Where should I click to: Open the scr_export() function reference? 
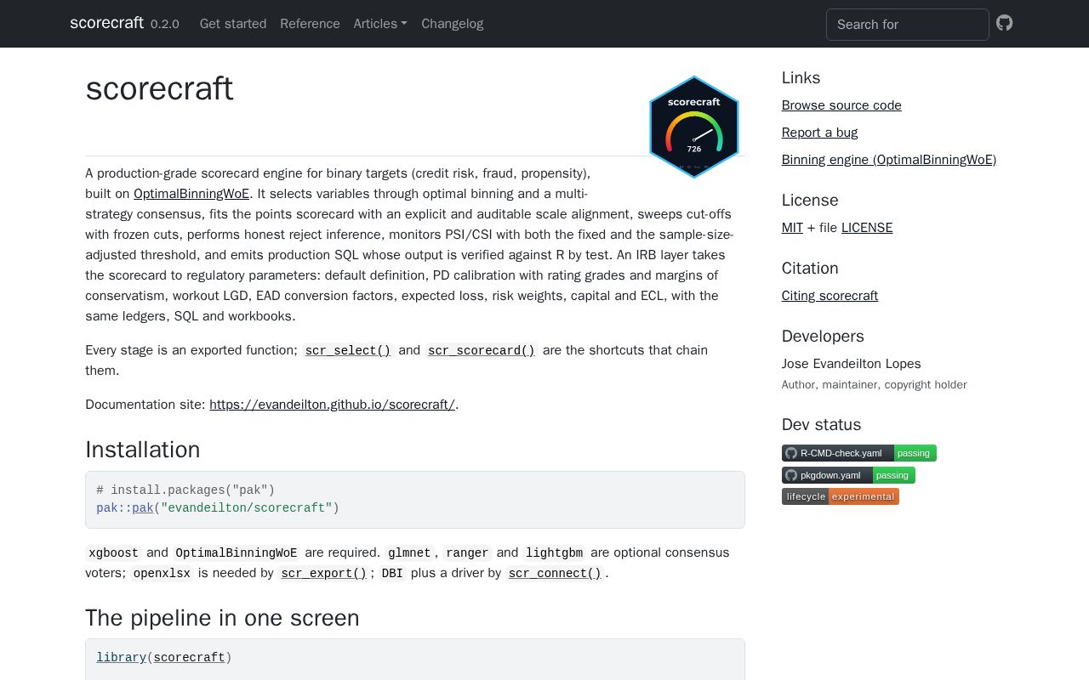(x=324, y=573)
